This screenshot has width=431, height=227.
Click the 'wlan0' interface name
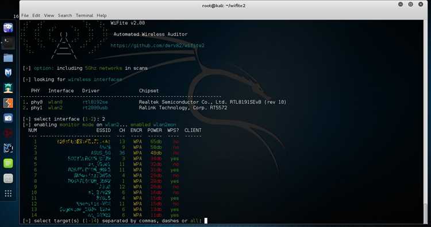[55, 102]
